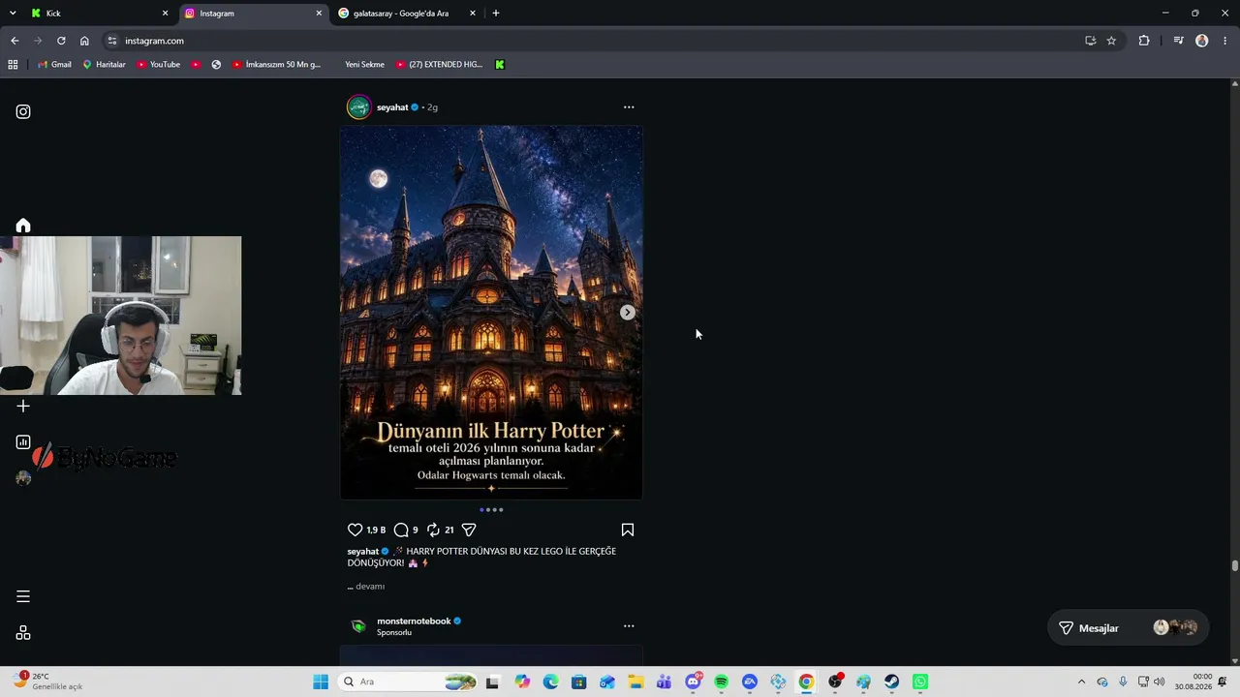Open the monsternotebook profile avatar
This screenshot has width=1240, height=697.
click(359, 626)
